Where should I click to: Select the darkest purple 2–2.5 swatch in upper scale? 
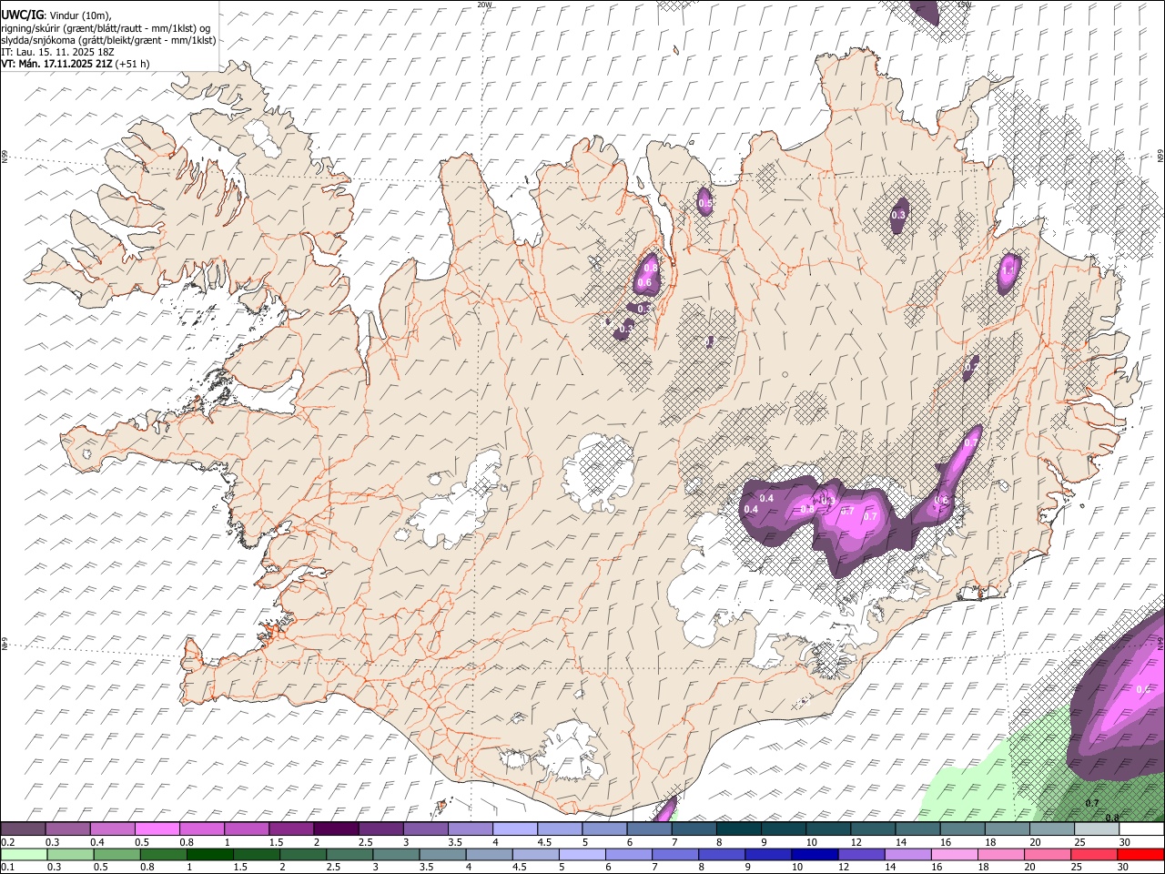pos(336,829)
